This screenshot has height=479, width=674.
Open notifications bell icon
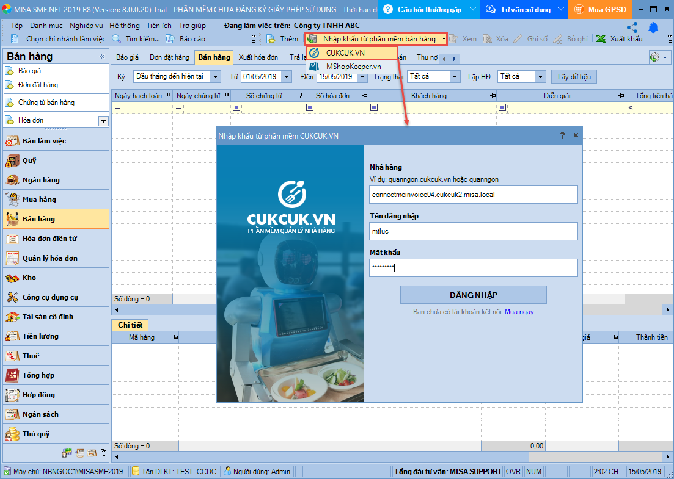click(653, 28)
